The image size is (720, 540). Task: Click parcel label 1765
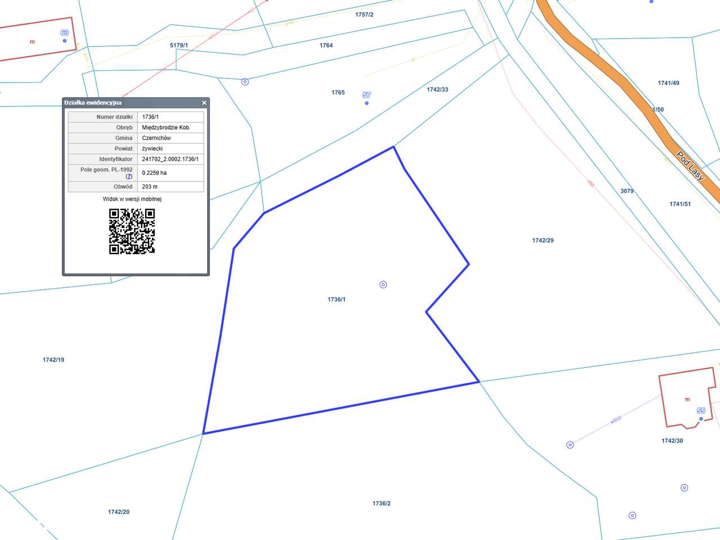pyautogui.click(x=338, y=93)
